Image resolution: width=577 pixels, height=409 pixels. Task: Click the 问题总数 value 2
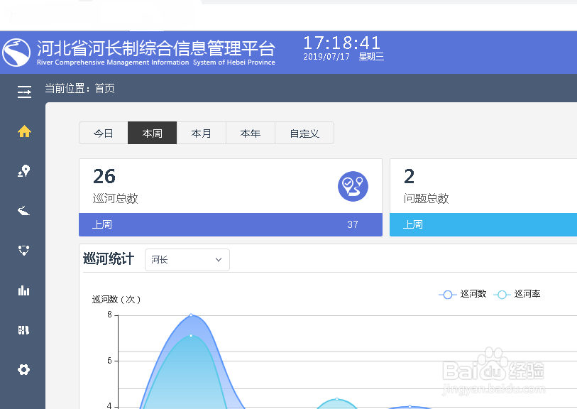point(410,176)
